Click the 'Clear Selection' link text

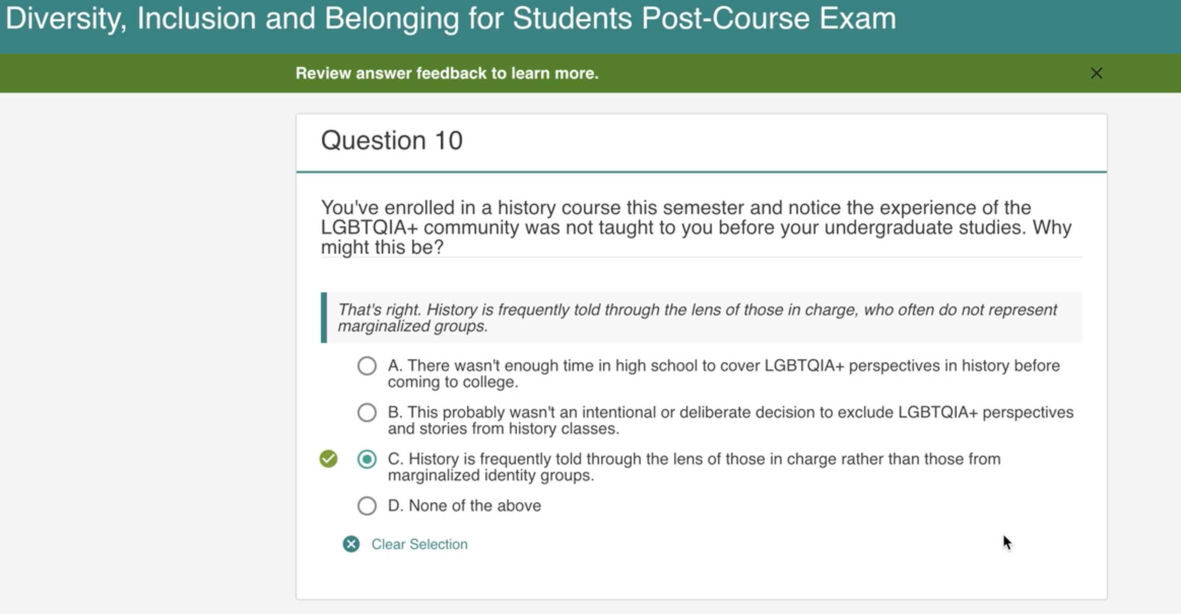[419, 544]
